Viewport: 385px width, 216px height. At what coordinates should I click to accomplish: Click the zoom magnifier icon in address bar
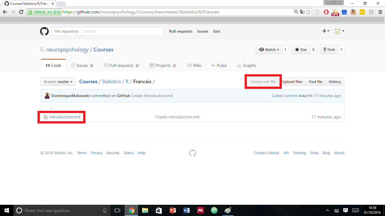(296, 12)
